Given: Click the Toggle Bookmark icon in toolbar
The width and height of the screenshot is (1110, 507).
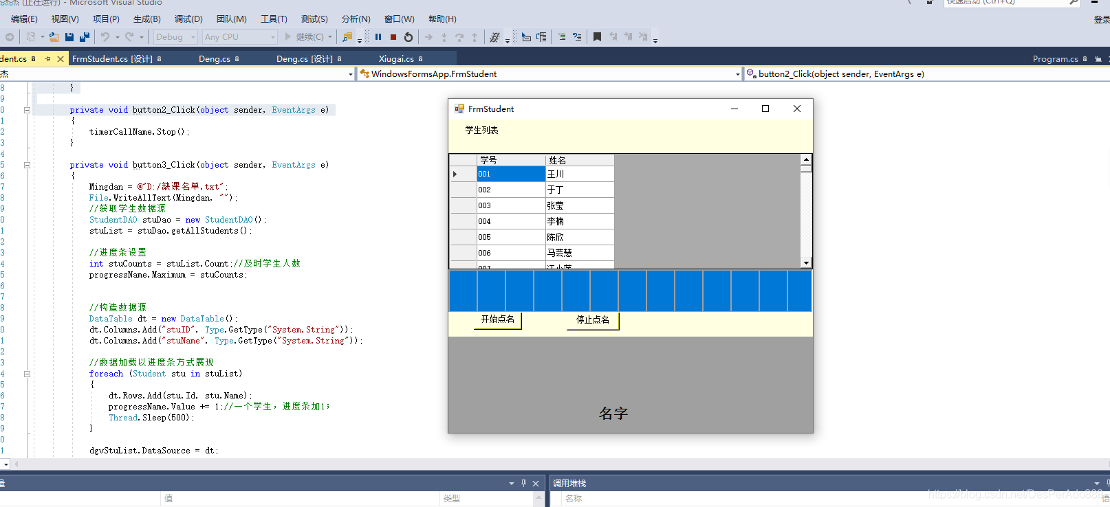Looking at the screenshot, I should (x=597, y=37).
